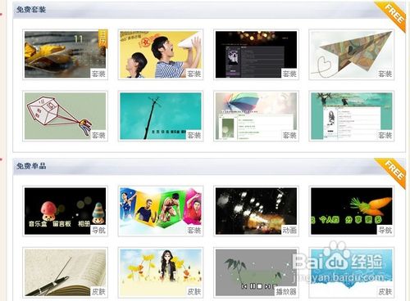This screenshot has width=410, height=301.
Task: Click 套装 label on paper airplane thumbnail
Action: tap(385, 74)
